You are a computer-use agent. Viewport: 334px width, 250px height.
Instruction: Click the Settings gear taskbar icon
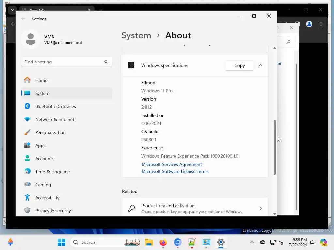point(221,242)
